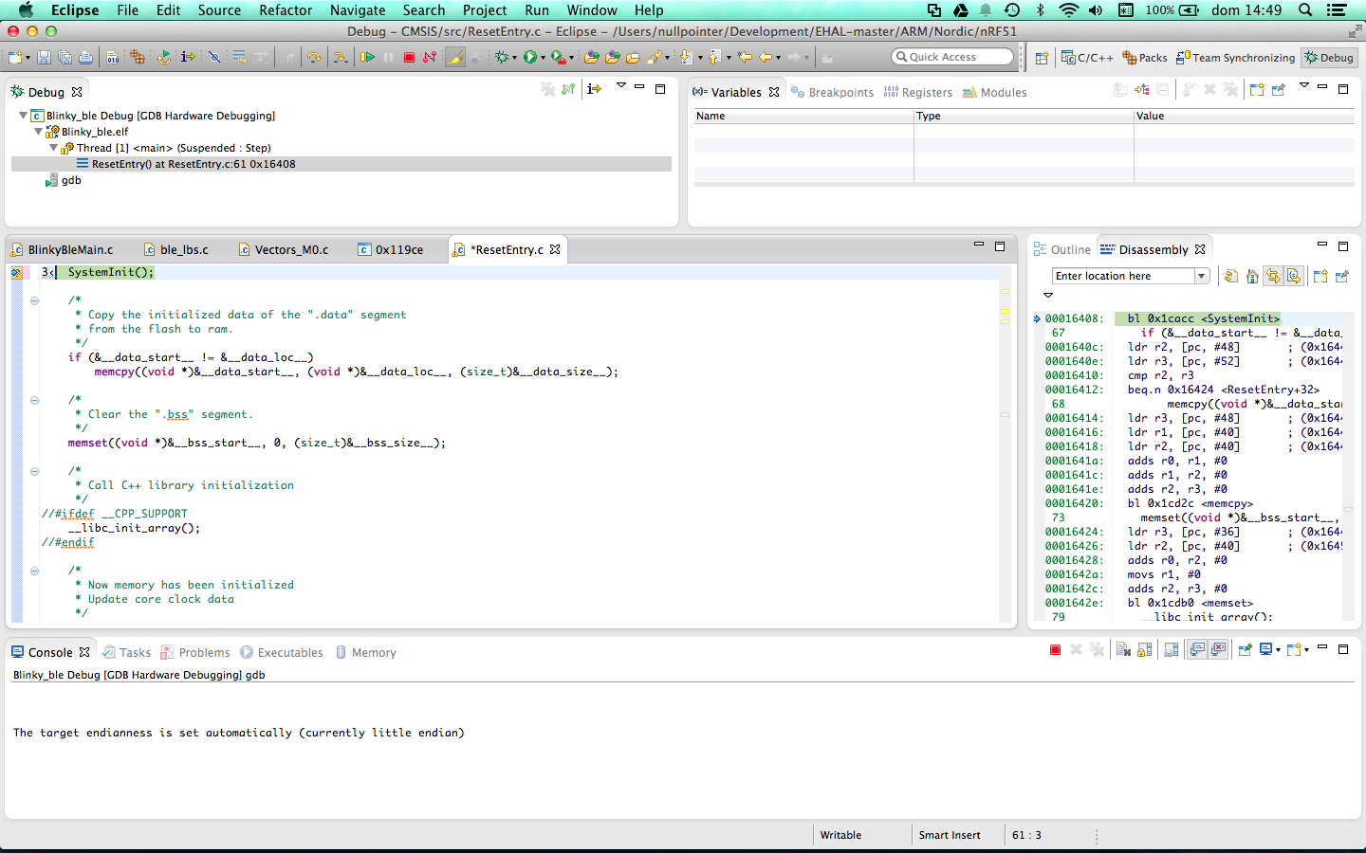The image size is (1366, 853).
Task: Select the Debug perspective button
Action: [1329, 58]
